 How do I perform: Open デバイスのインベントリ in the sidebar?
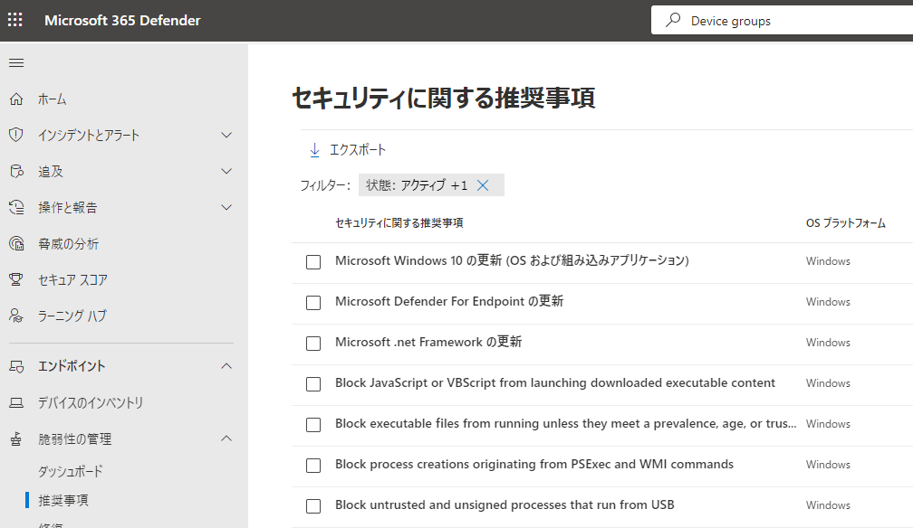click(91, 402)
